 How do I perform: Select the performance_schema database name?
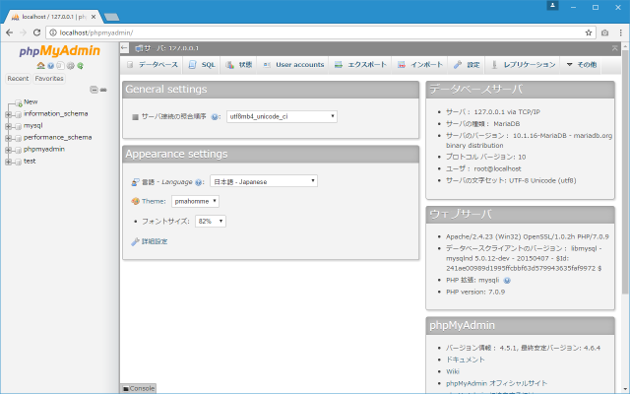tap(57, 138)
